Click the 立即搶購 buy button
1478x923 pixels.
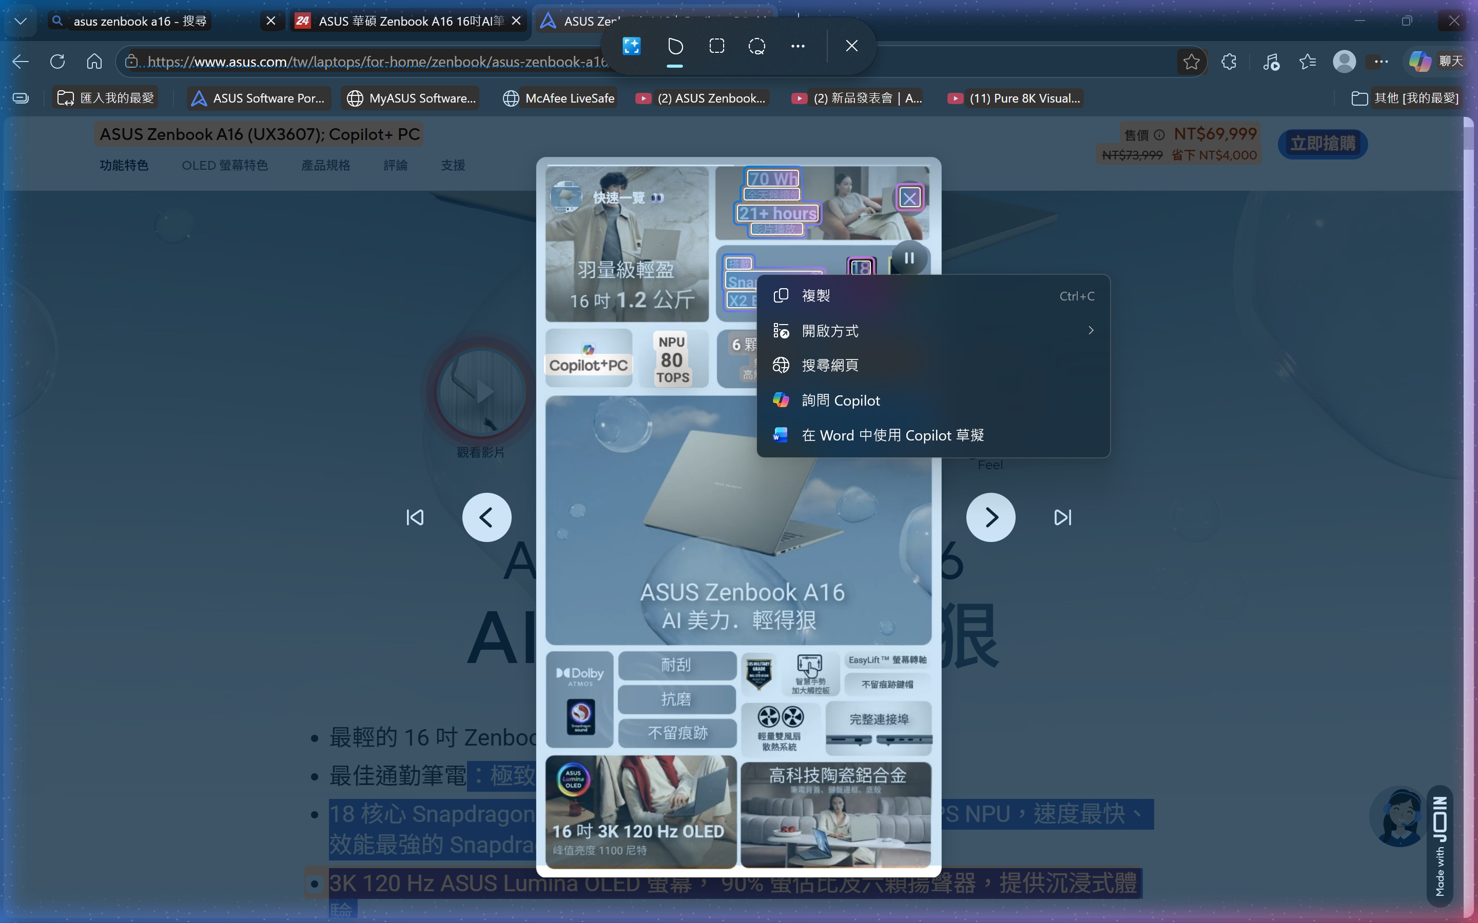[x=1323, y=144]
